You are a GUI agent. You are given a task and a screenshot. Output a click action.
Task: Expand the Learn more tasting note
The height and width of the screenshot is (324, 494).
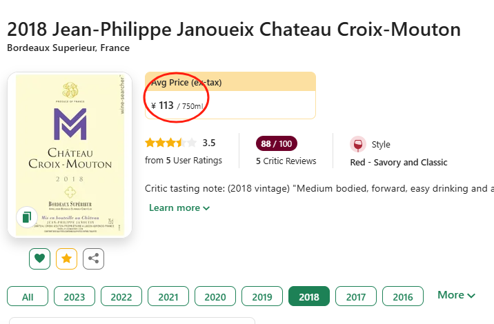click(x=179, y=207)
